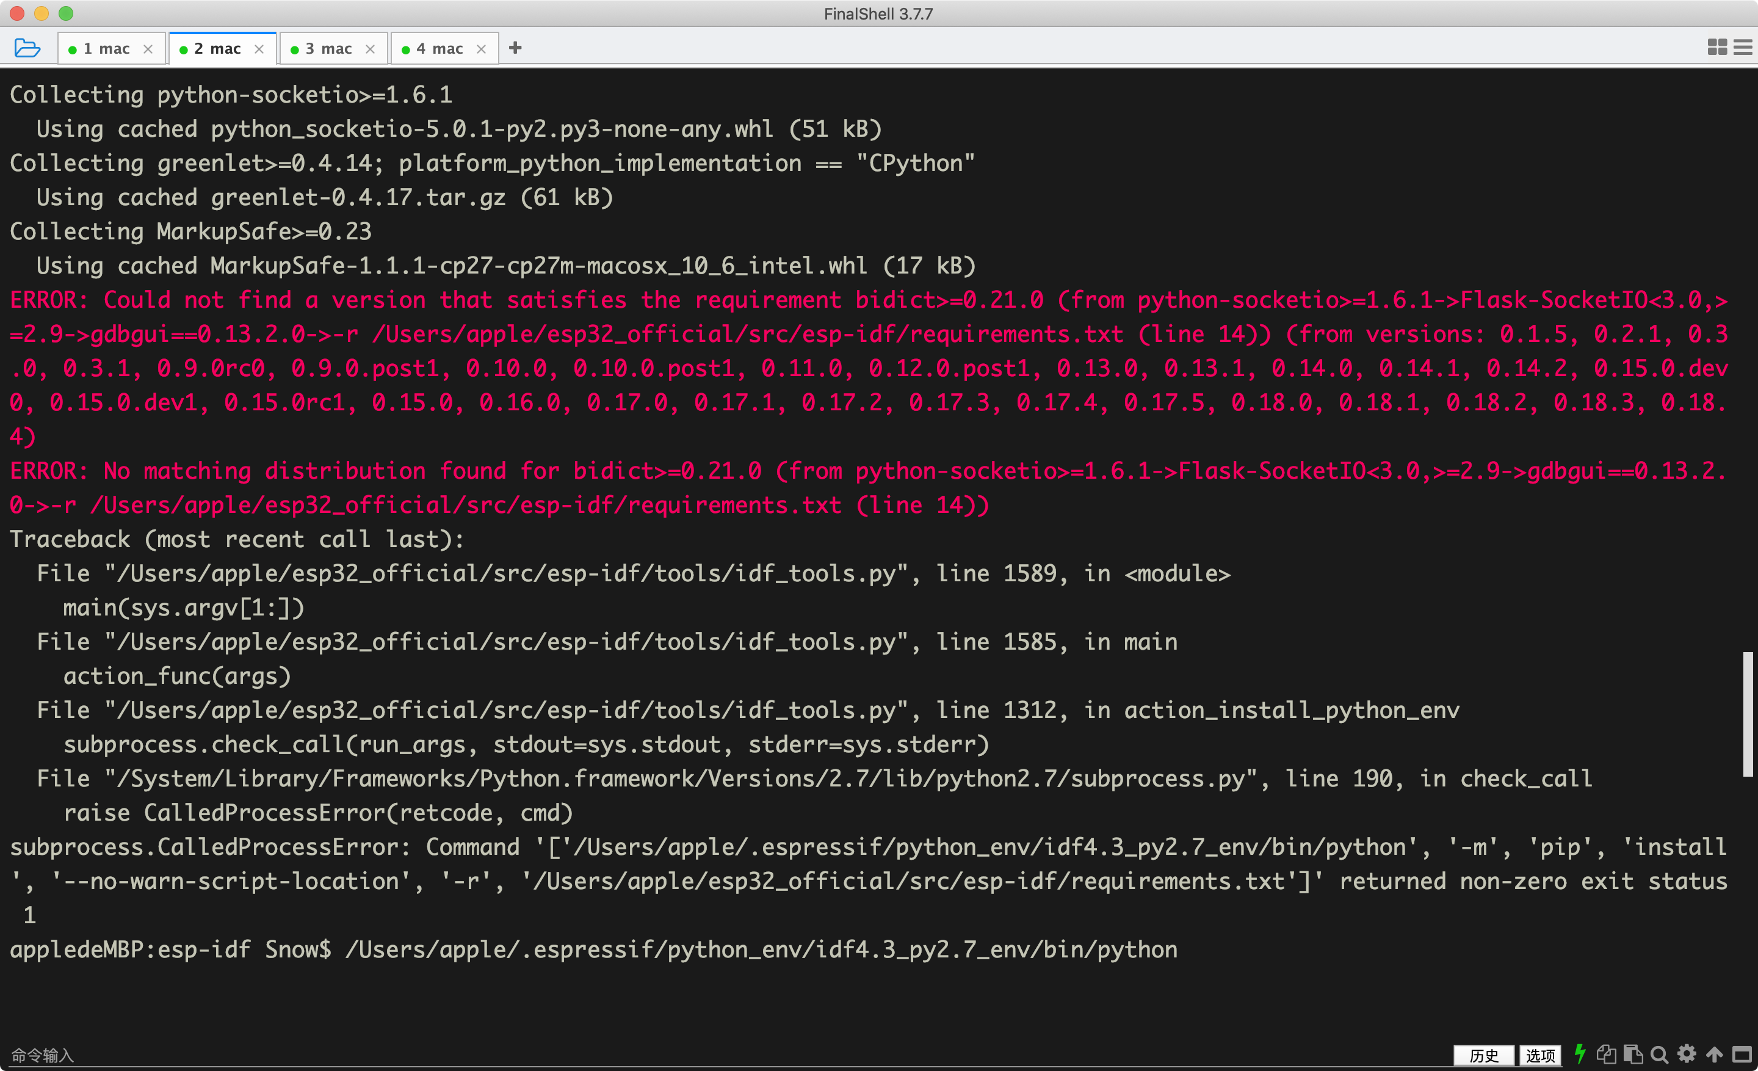Image resolution: width=1758 pixels, height=1071 pixels.
Task: Click the search magnifier icon
Action: pyautogui.click(x=1660, y=1055)
